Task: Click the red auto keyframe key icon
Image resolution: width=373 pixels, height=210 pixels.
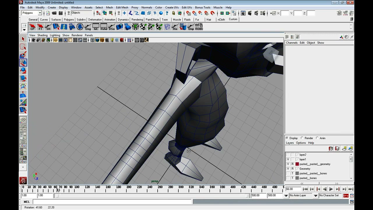Action: click(346, 195)
